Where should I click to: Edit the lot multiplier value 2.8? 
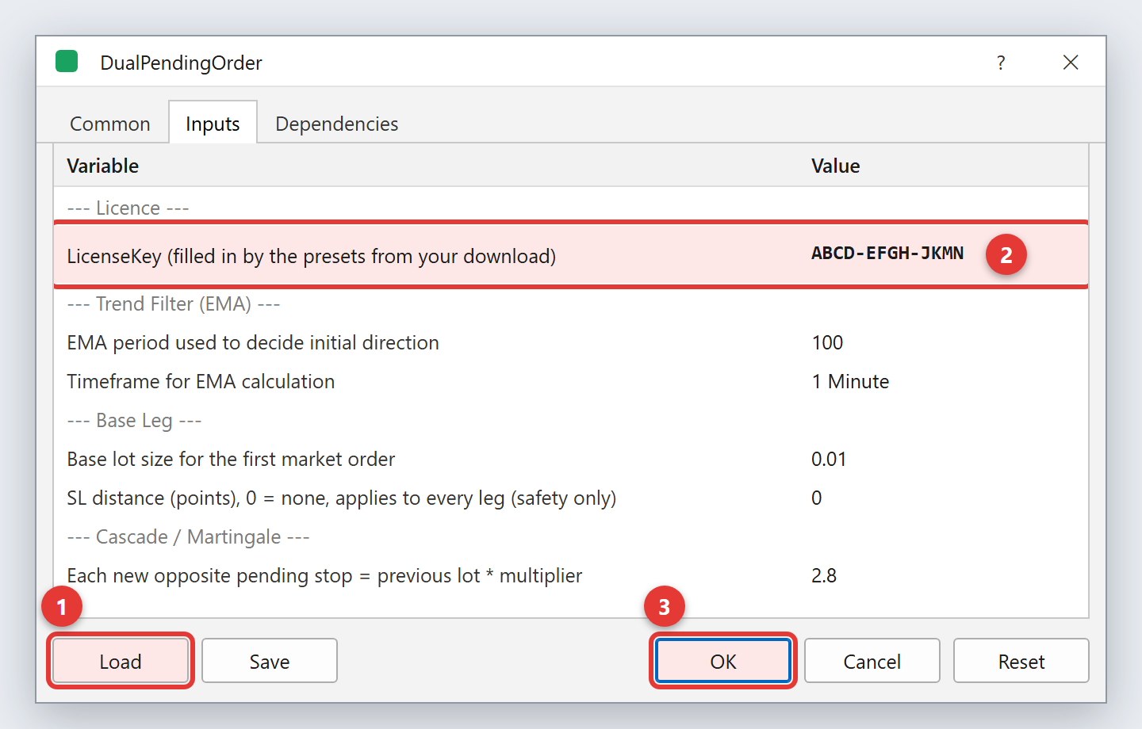point(824,575)
